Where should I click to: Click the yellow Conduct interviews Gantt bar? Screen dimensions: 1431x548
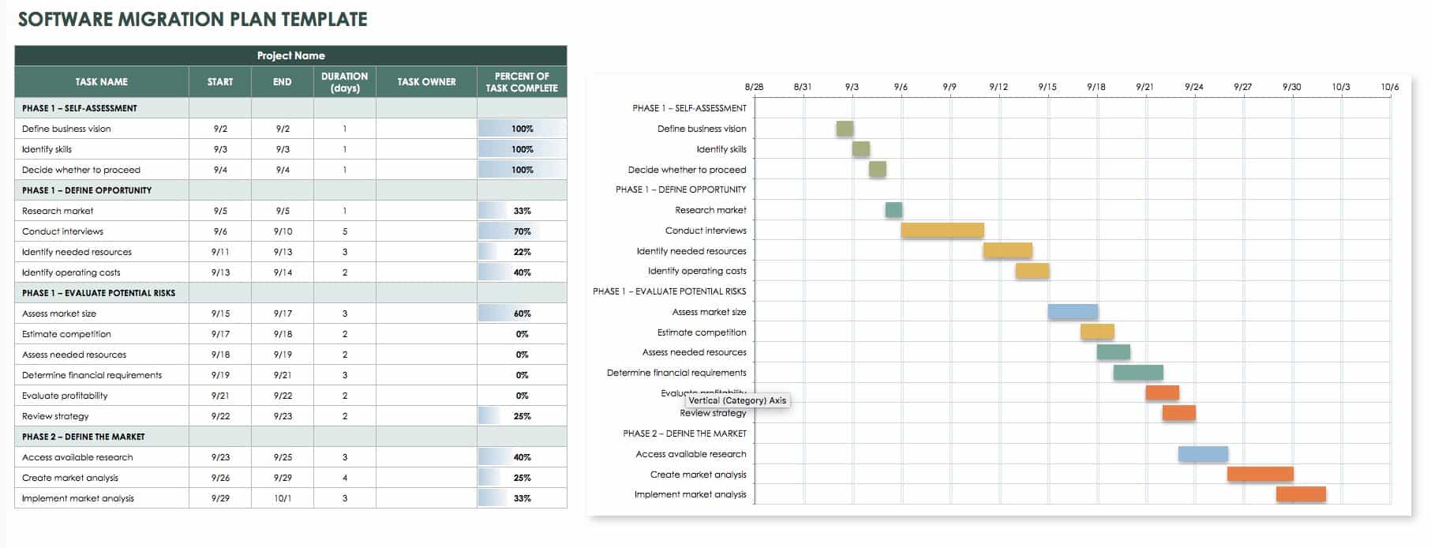tap(942, 231)
